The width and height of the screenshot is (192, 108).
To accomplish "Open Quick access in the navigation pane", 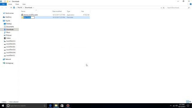I will (x=9, y=13).
